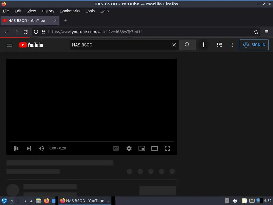This screenshot has width=273, height=205.
Task: Launch Firefox from the panel
Action: [46, 201]
